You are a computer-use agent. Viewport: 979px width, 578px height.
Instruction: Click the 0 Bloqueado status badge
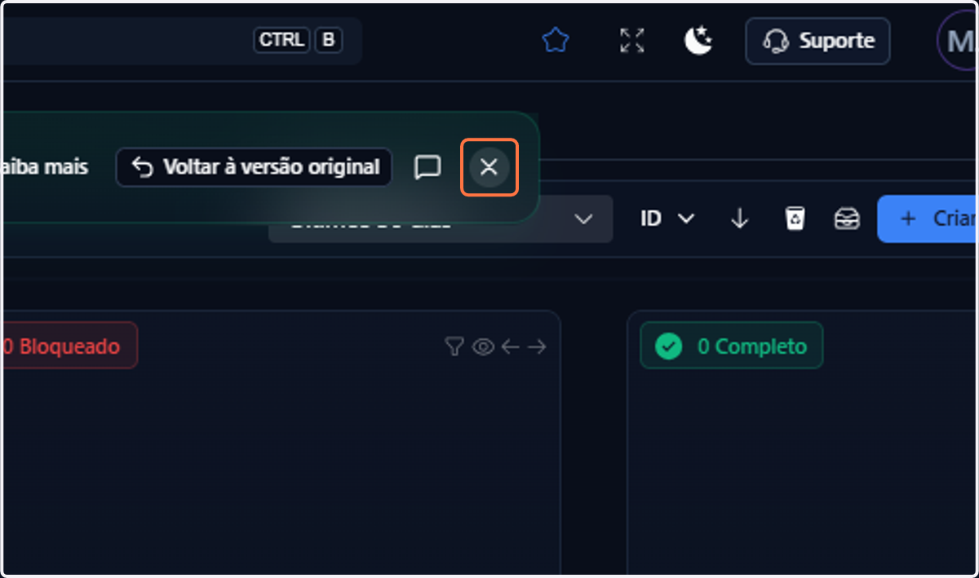pos(69,346)
